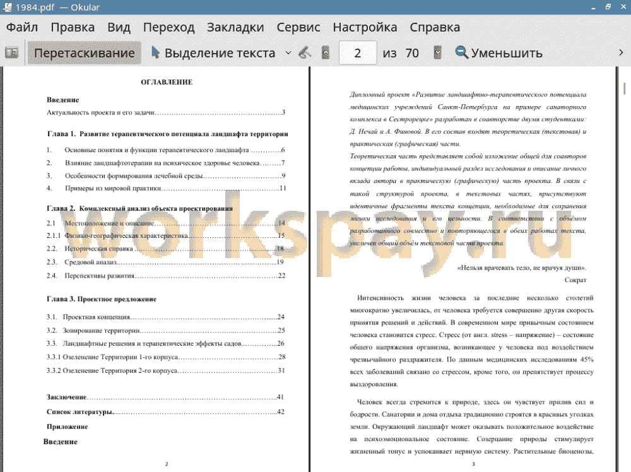The height and width of the screenshot is (472, 631).
Task: Open the Закладки menu
Action: pyautogui.click(x=235, y=27)
